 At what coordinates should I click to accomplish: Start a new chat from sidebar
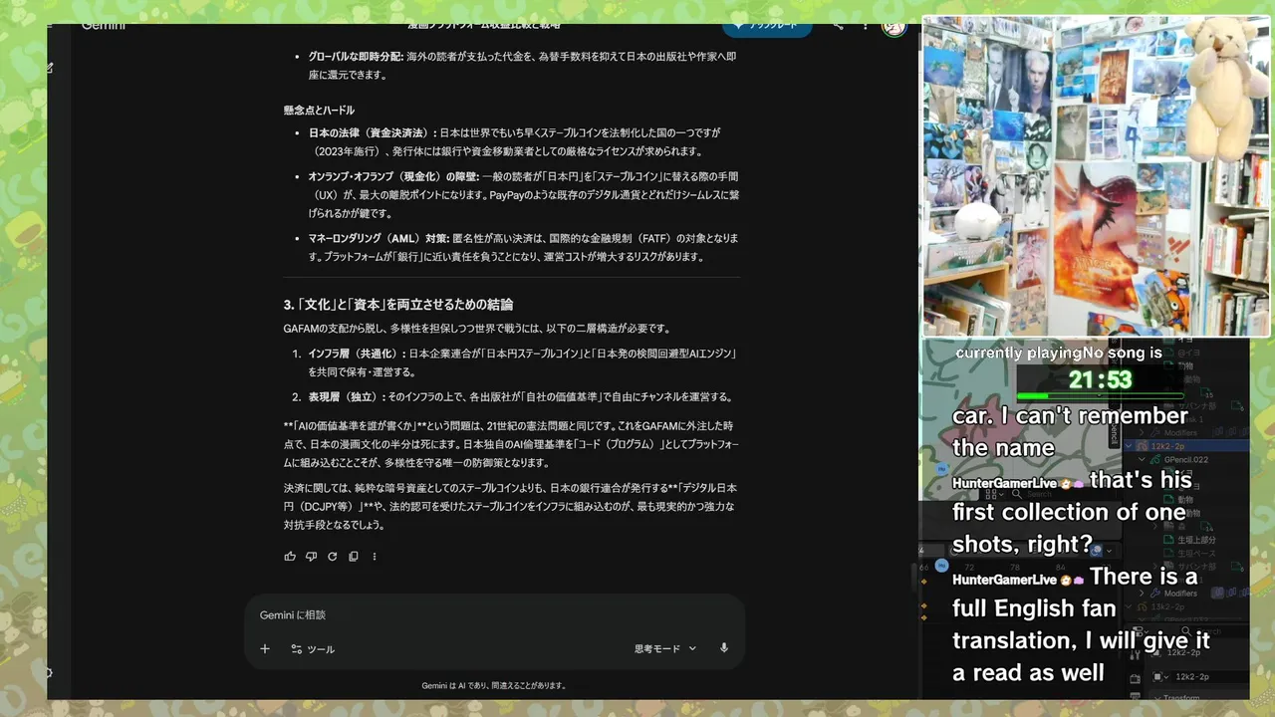click(49, 68)
